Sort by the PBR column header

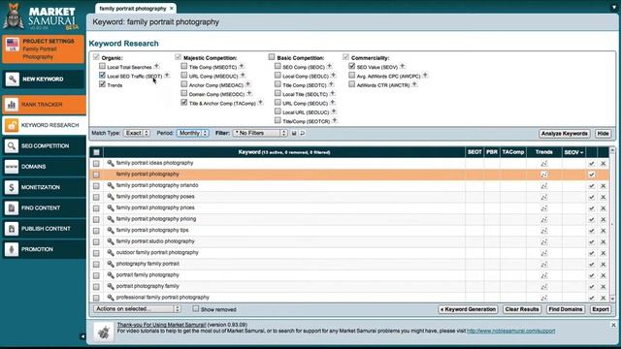pyautogui.click(x=492, y=152)
